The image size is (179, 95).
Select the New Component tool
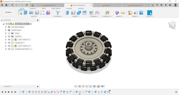coord(91,13)
